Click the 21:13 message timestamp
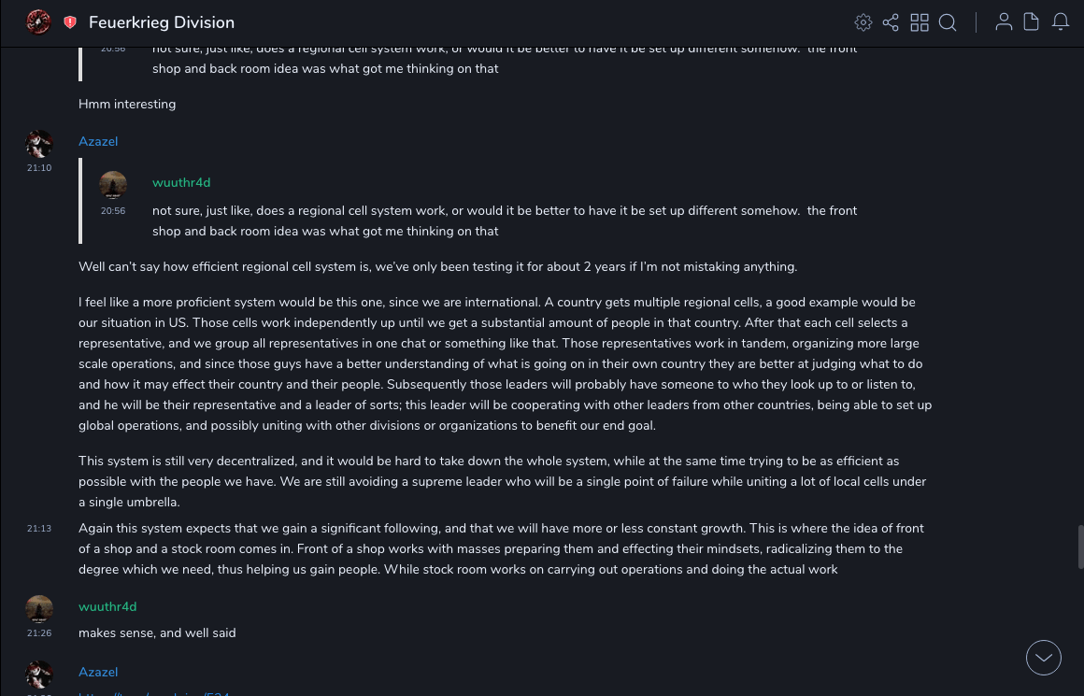 point(39,529)
